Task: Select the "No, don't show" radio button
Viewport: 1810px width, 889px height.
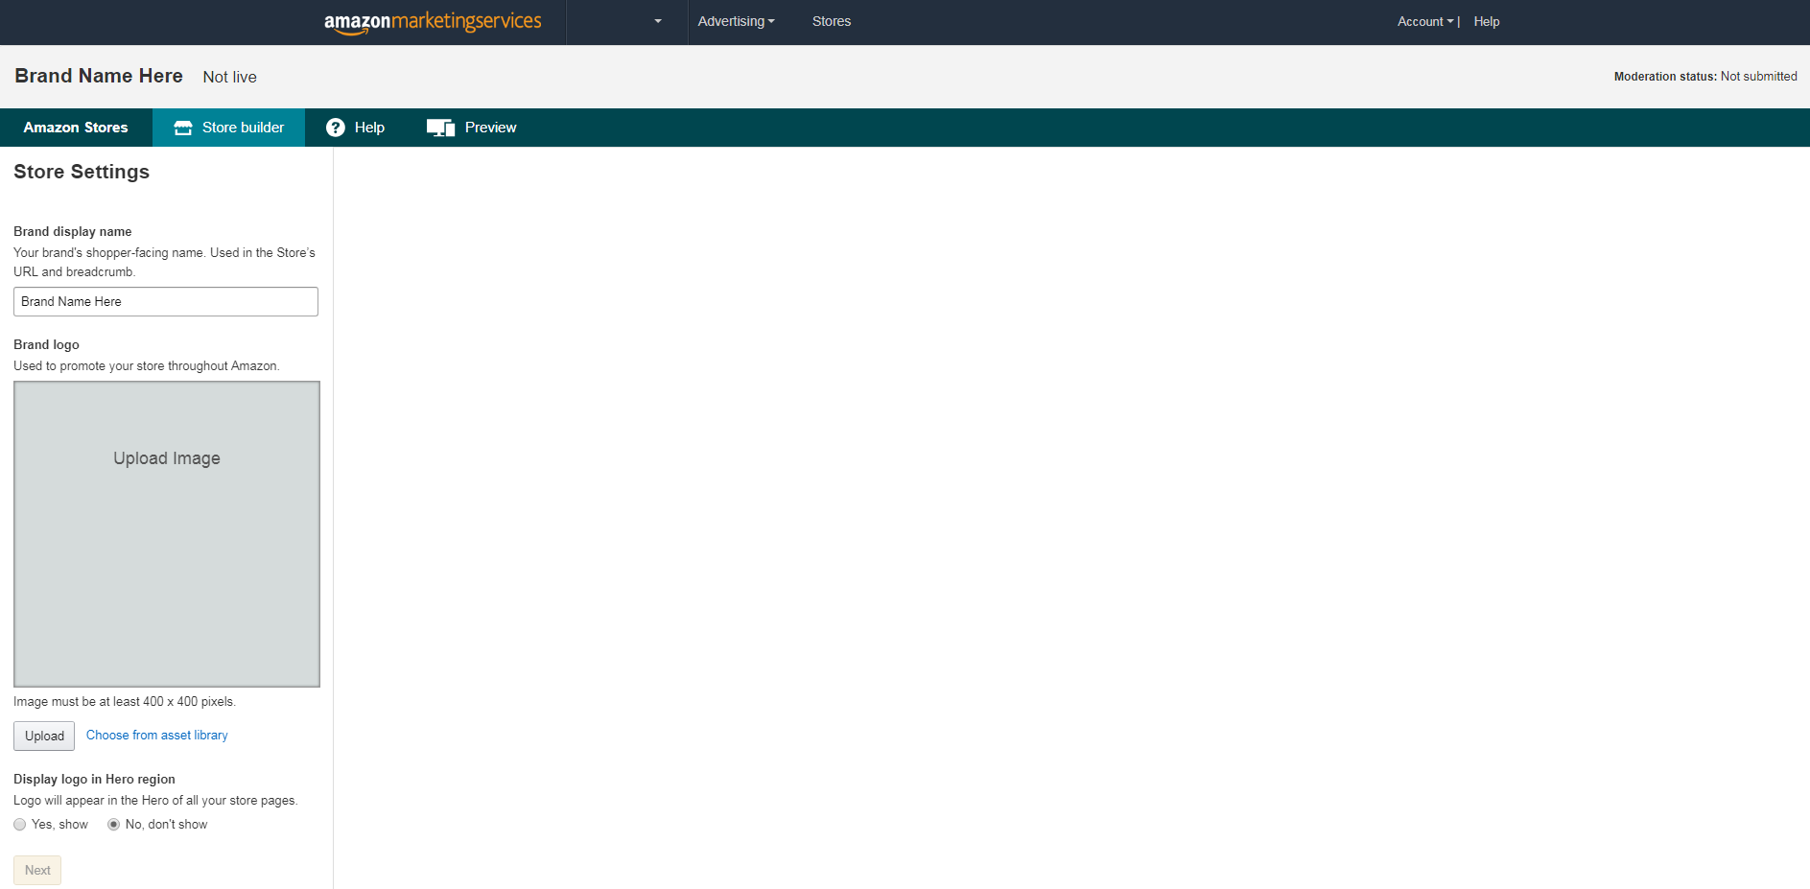Action: point(114,825)
